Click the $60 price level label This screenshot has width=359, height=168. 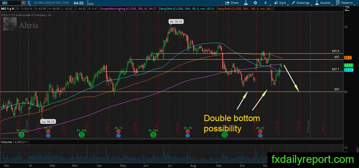[x=337, y=89]
